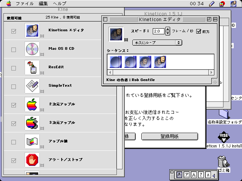
Task: Click filmstrip icon beside SimpleText
Action: (x=42, y=91)
